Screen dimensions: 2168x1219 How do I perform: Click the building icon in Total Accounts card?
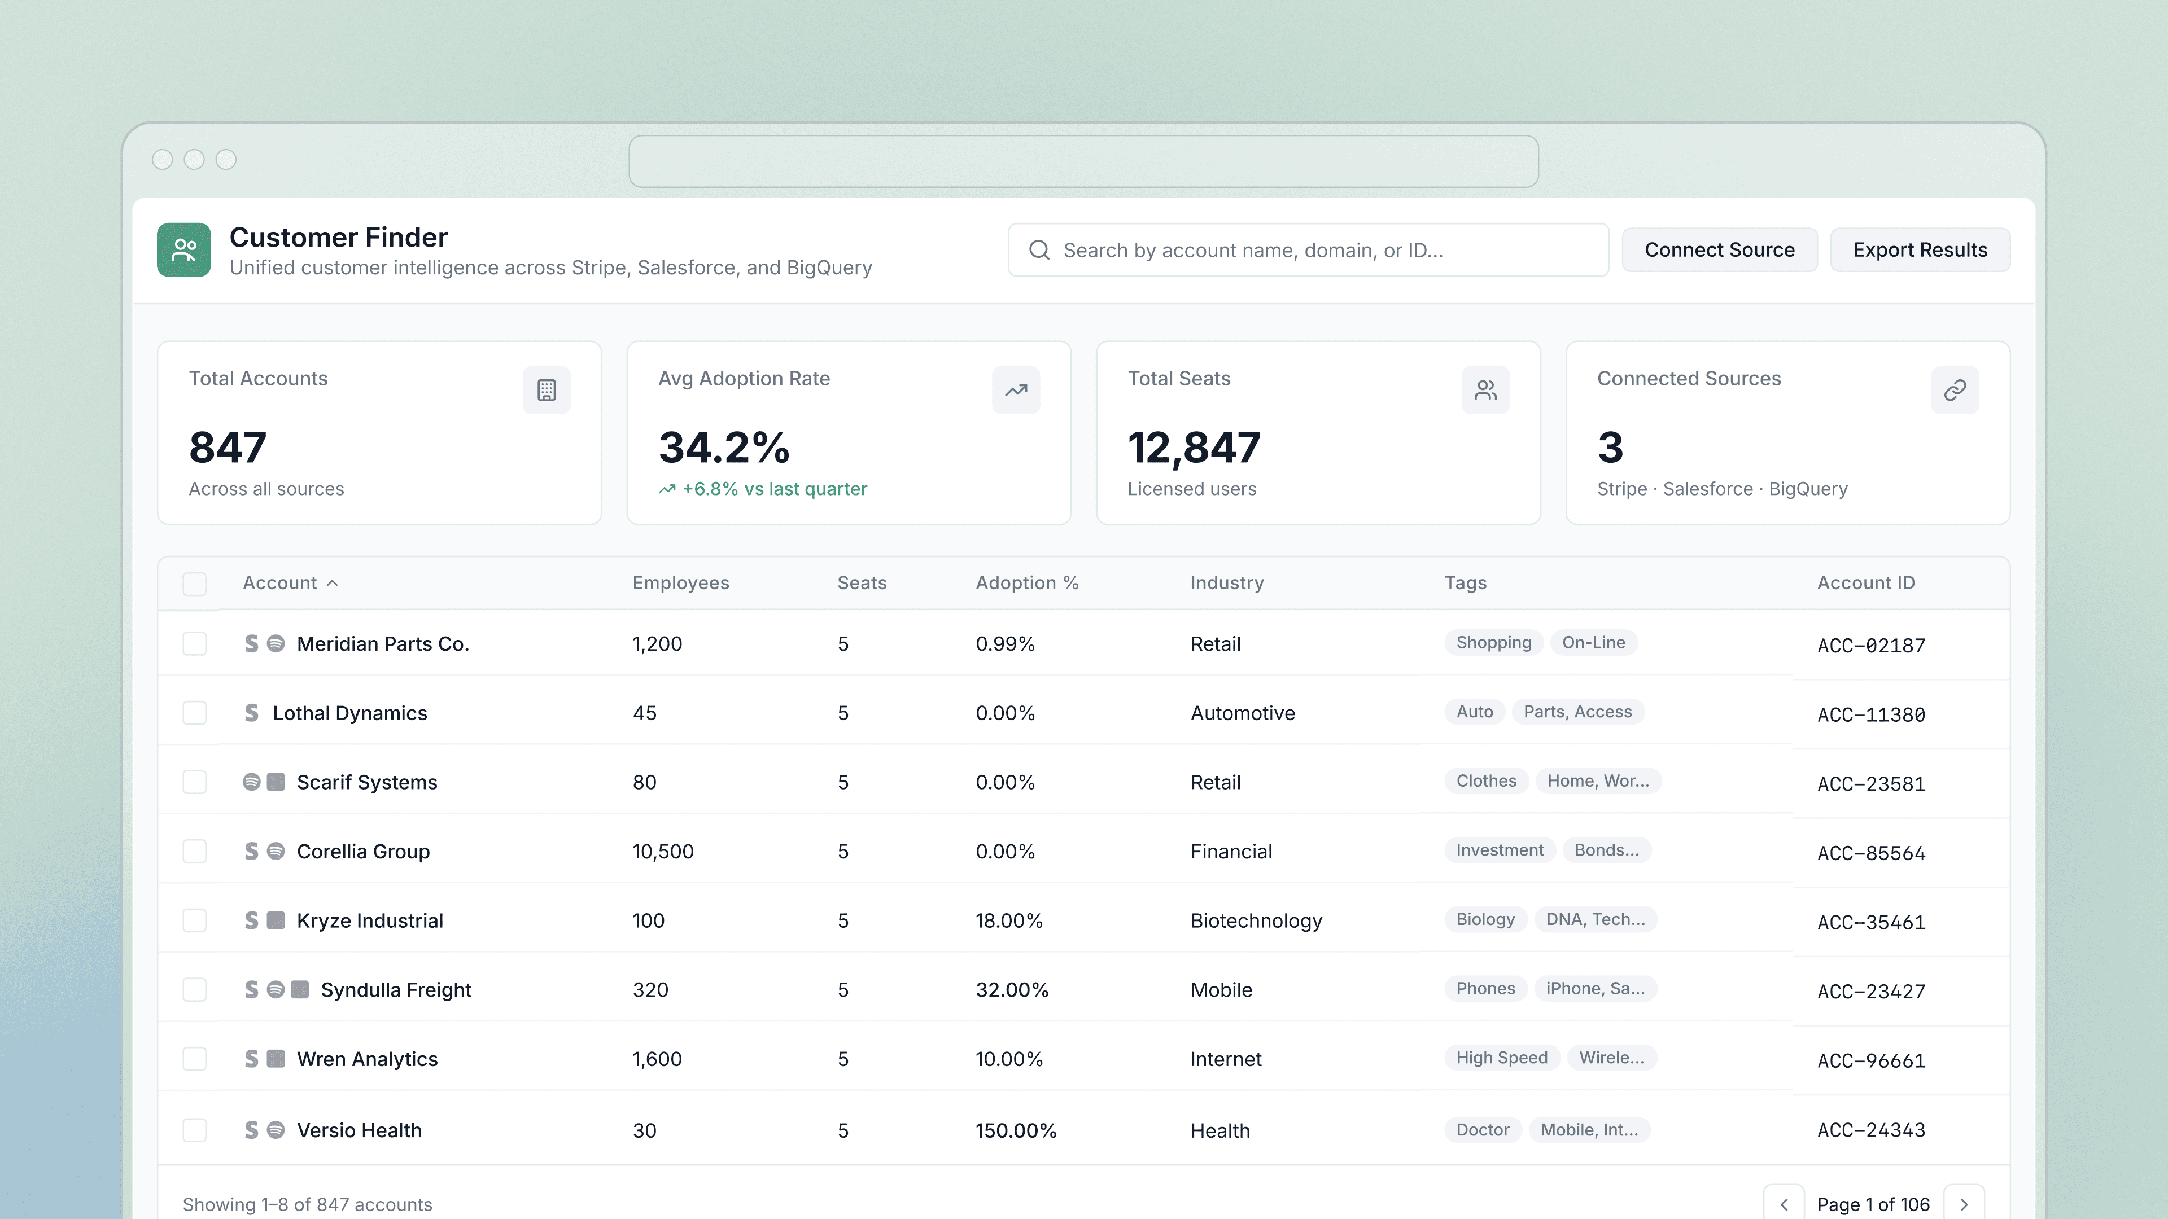click(x=546, y=391)
